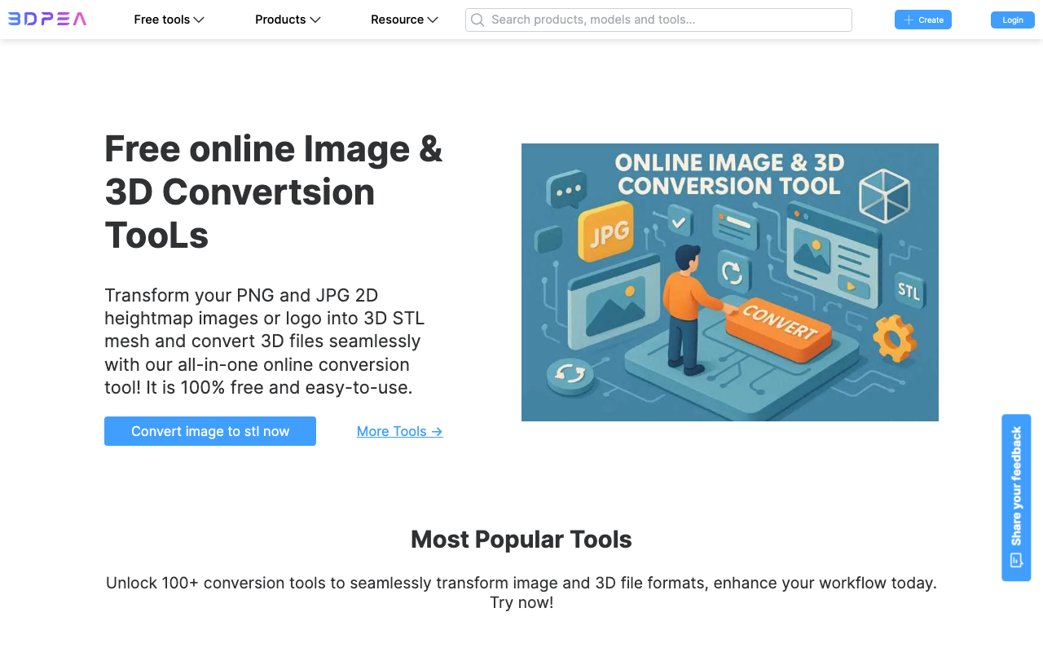Follow the More Tools link

(x=400, y=431)
